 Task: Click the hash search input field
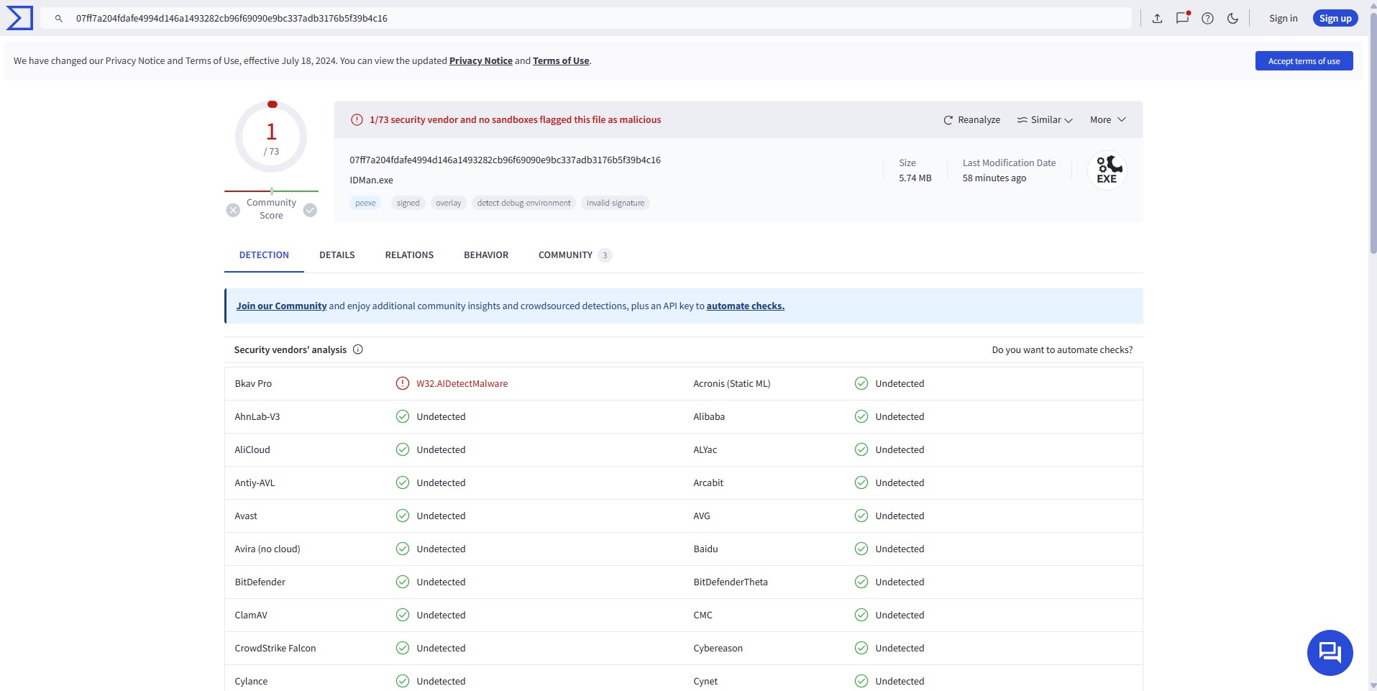coord(586,19)
